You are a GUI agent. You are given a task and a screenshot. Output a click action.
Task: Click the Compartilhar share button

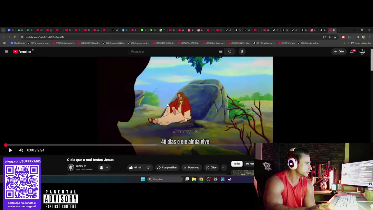point(167,167)
